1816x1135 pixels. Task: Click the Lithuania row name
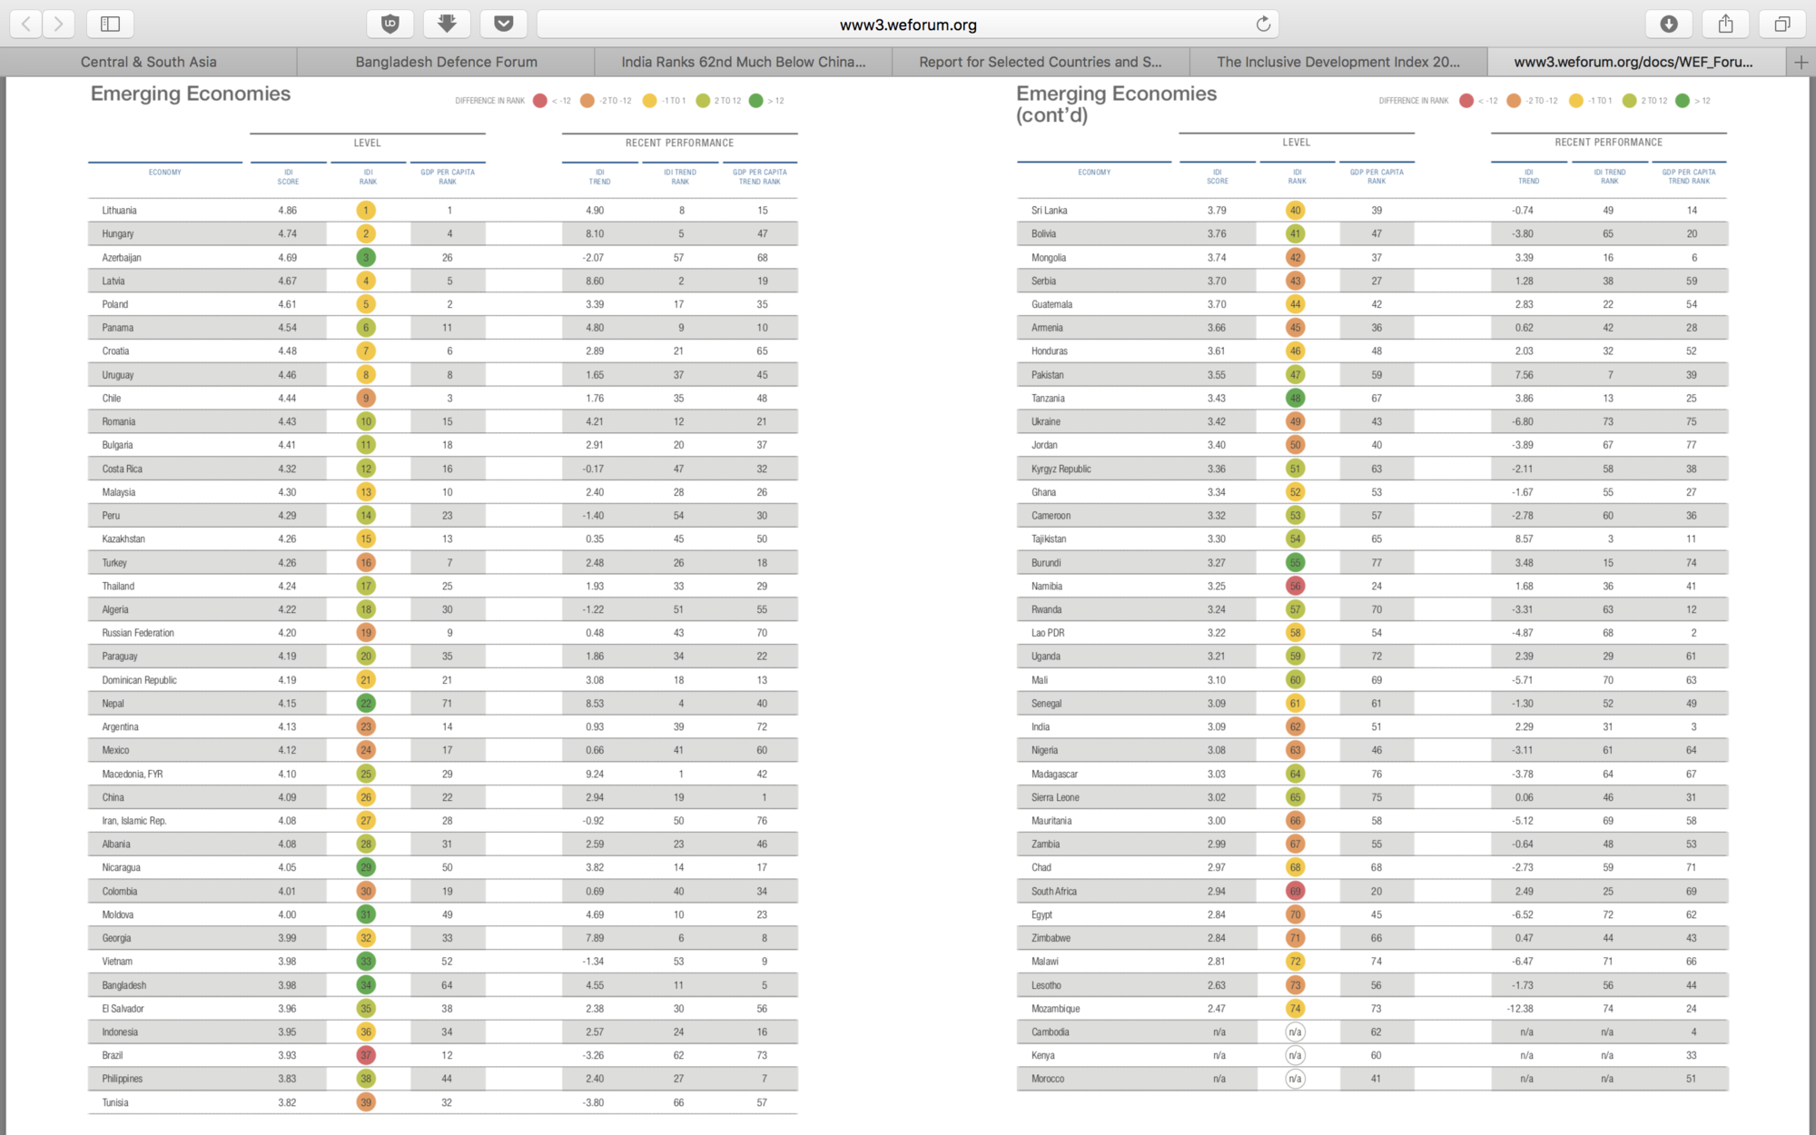tap(119, 210)
